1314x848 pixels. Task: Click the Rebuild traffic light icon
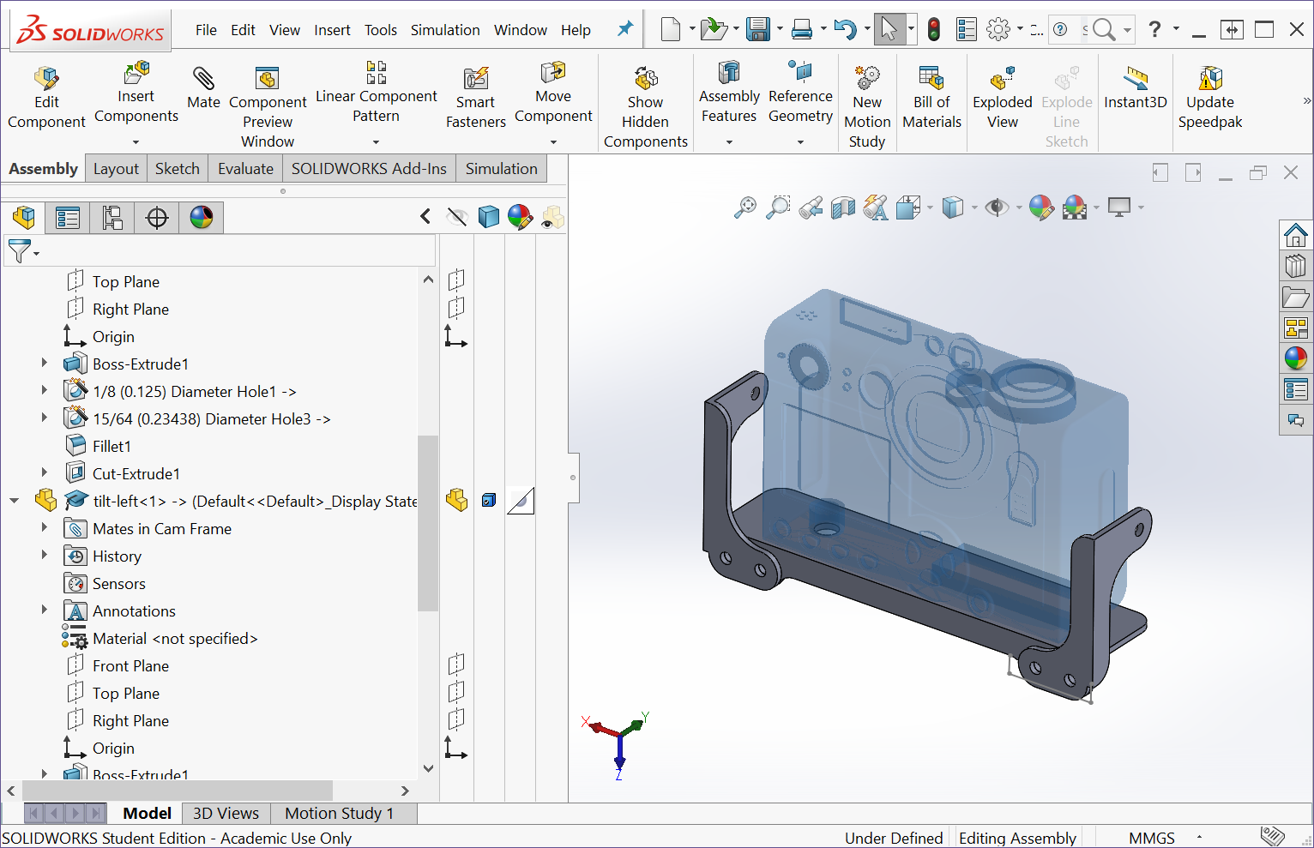934,30
